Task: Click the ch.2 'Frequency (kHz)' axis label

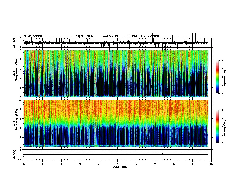Action: pos(16,120)
